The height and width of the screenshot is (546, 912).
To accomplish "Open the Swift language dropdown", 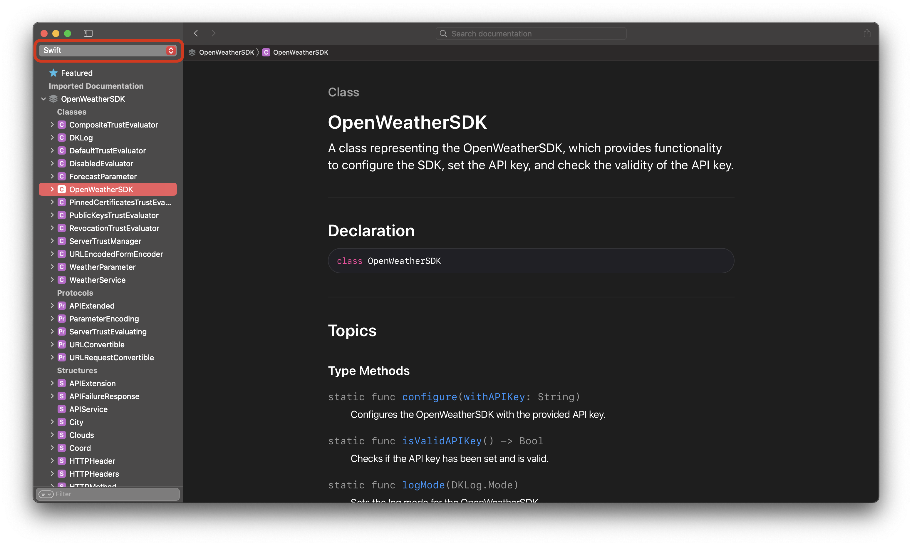I will point(108,51).
